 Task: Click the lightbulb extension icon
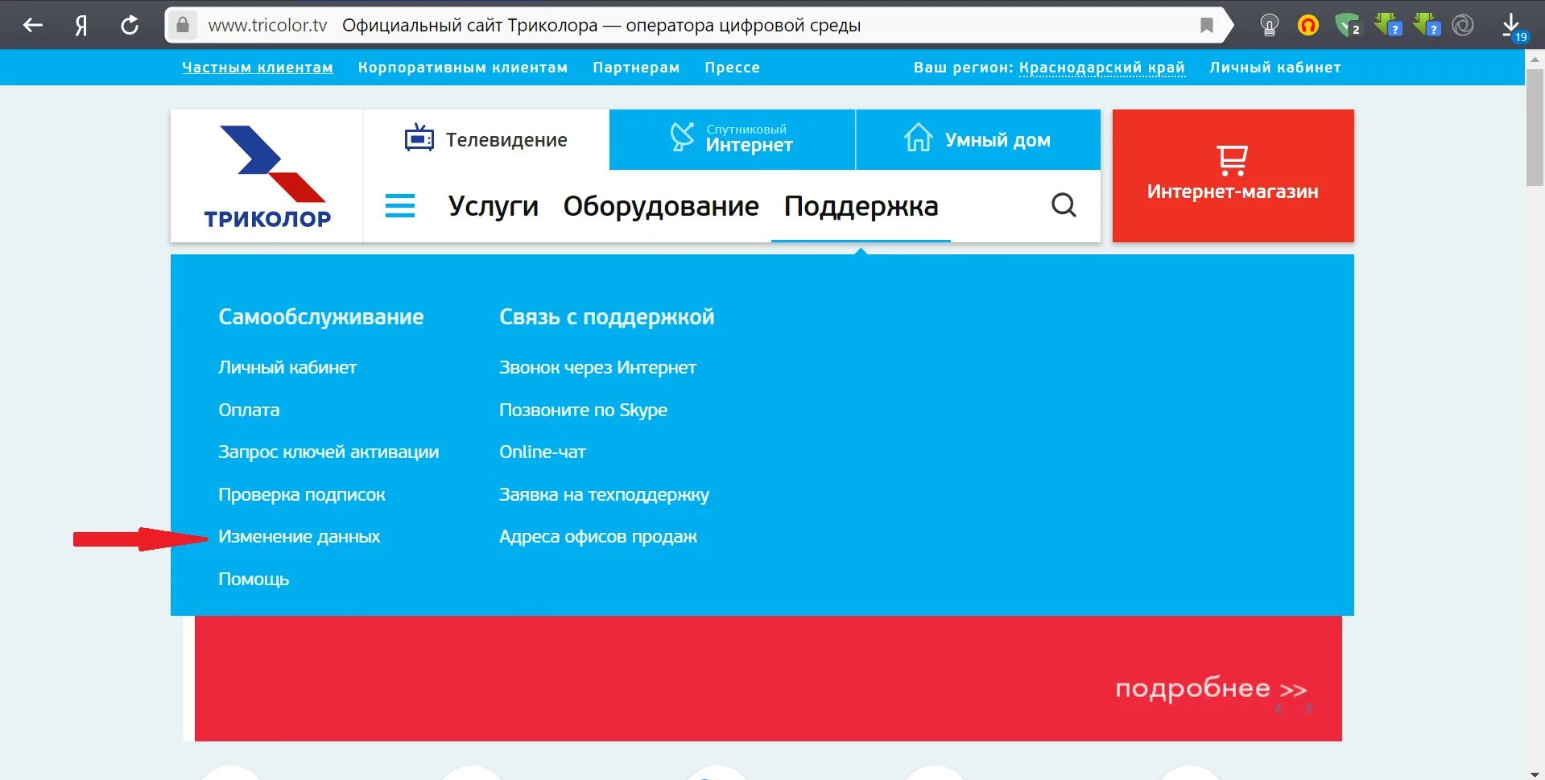[1269, 26]
